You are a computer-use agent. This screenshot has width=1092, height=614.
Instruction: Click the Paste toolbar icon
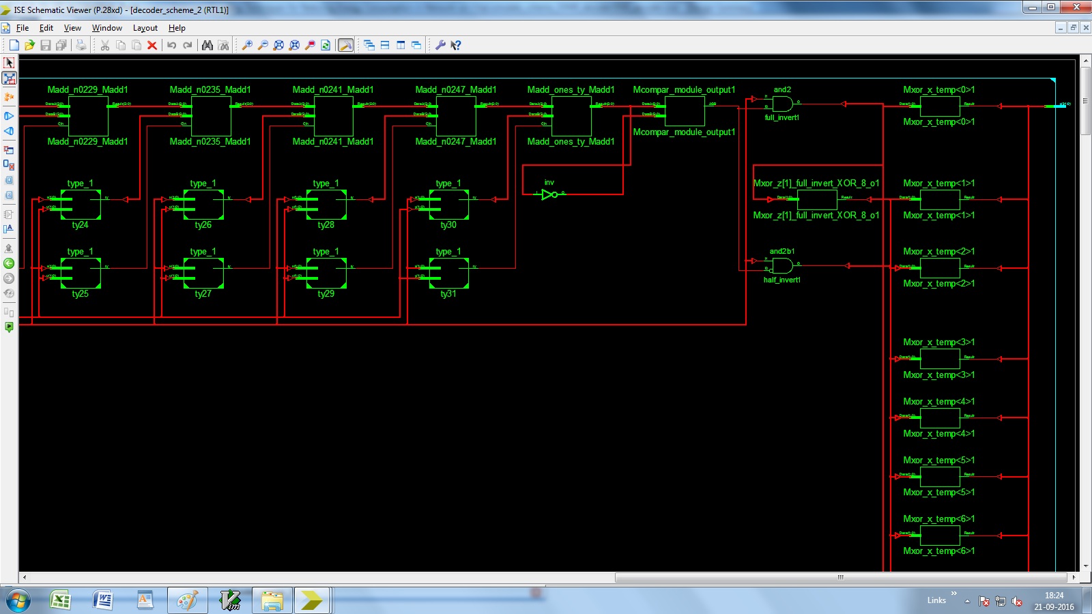[136, 45]
